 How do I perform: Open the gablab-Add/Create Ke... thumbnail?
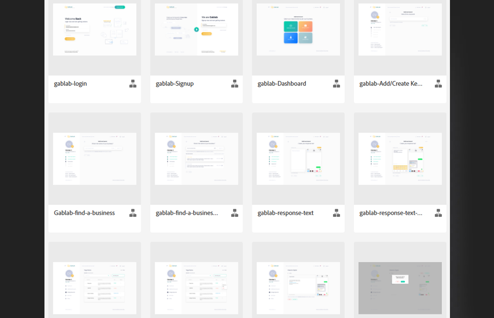coord(400,30)
